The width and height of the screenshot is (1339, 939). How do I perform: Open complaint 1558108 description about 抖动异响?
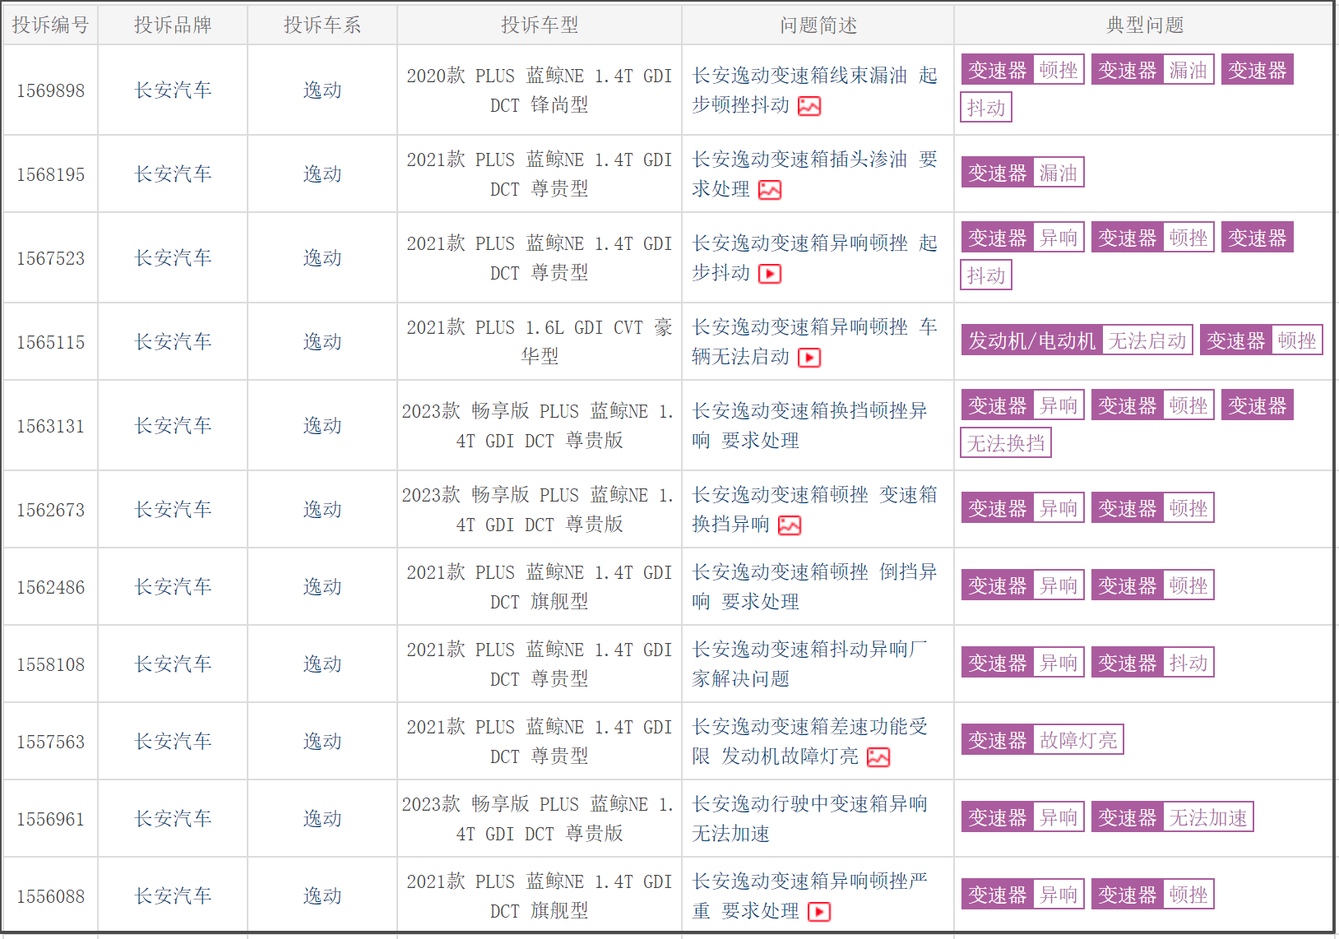(808, 664)
